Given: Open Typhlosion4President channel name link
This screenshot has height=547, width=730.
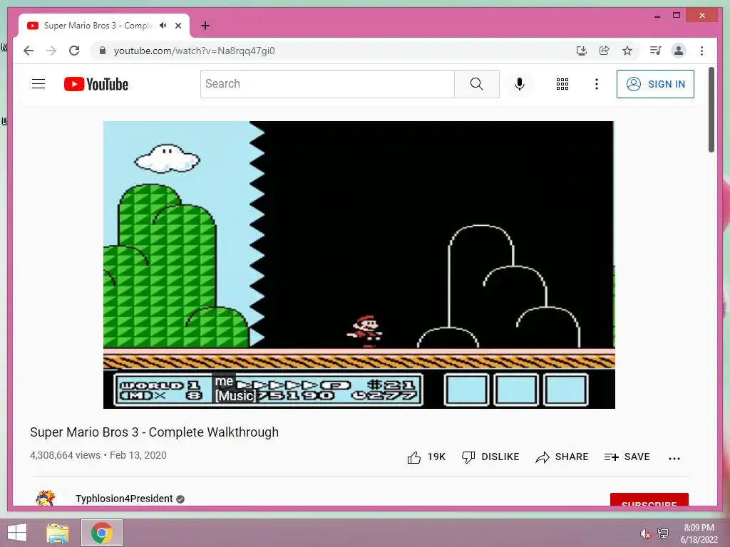Looking at the screenshot, I should (x=124, y=499).
